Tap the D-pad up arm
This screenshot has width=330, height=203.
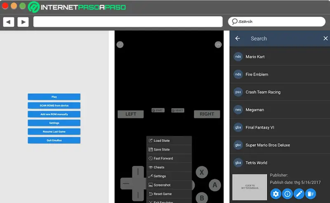(x=138, y=172)
